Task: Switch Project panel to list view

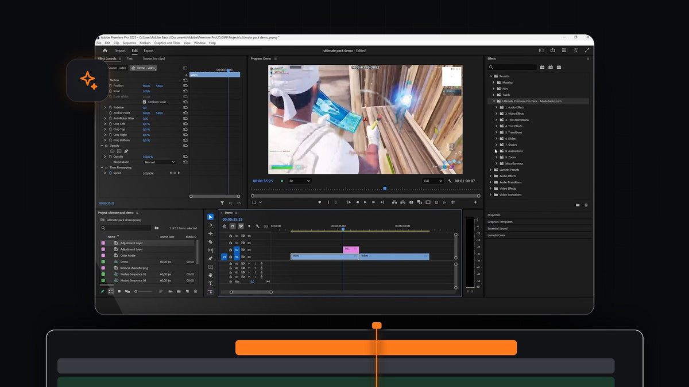Action: tap(111, 291)
